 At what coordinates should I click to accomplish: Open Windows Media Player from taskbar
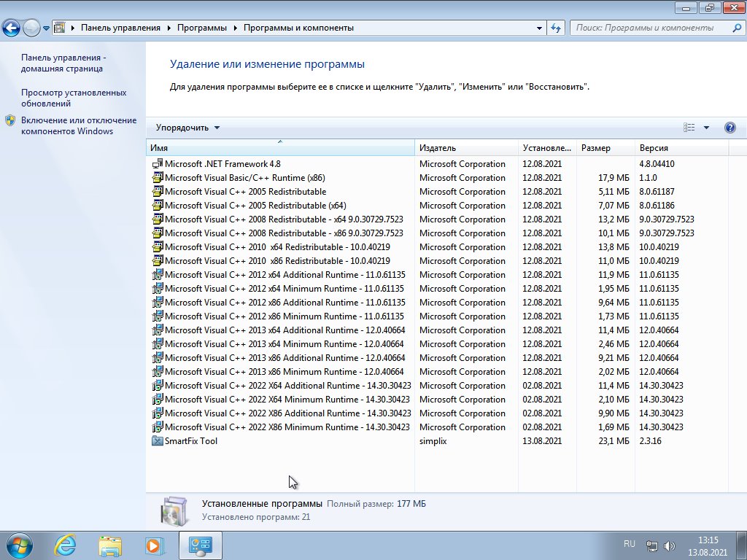(x=155, y=545)
